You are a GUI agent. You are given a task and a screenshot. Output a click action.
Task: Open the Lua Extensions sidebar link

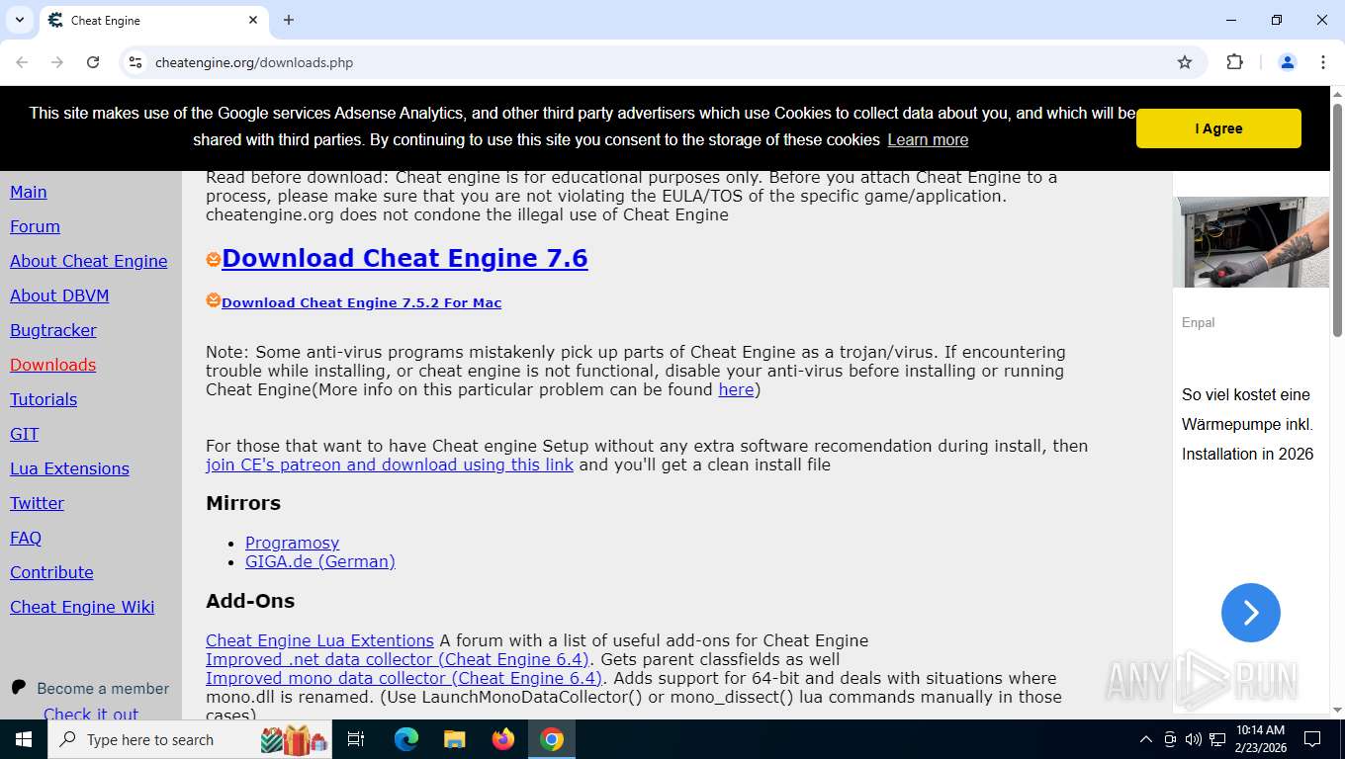click(69, 468)
